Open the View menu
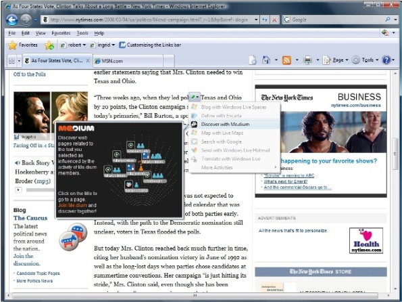Viewport: 402px width, 302px height. [41, 33]
